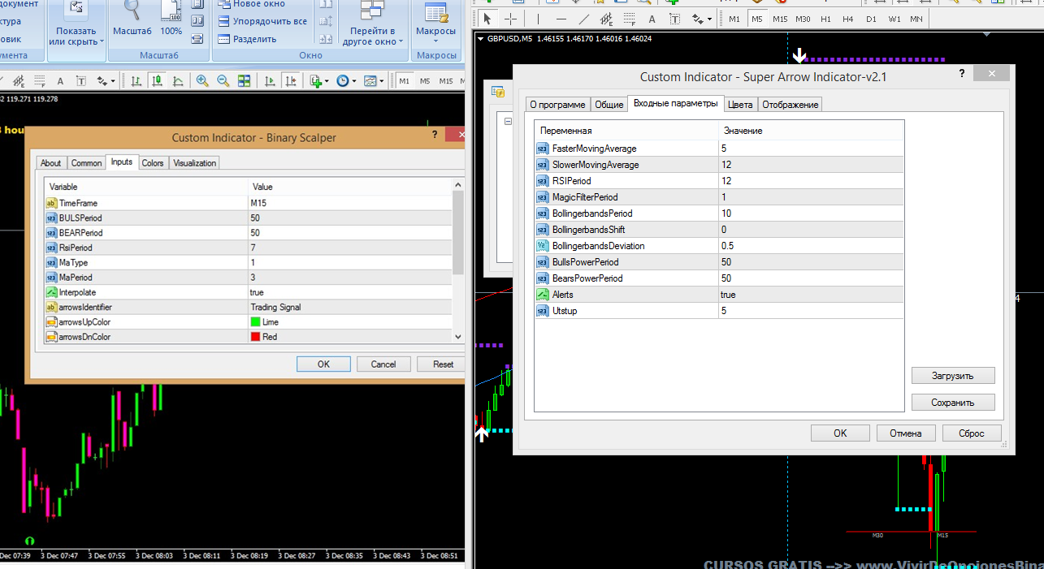Screen dimensions: 1044x569
Task: Open О программе tab in Super Arrow dialog
Action: pos(557,105)
